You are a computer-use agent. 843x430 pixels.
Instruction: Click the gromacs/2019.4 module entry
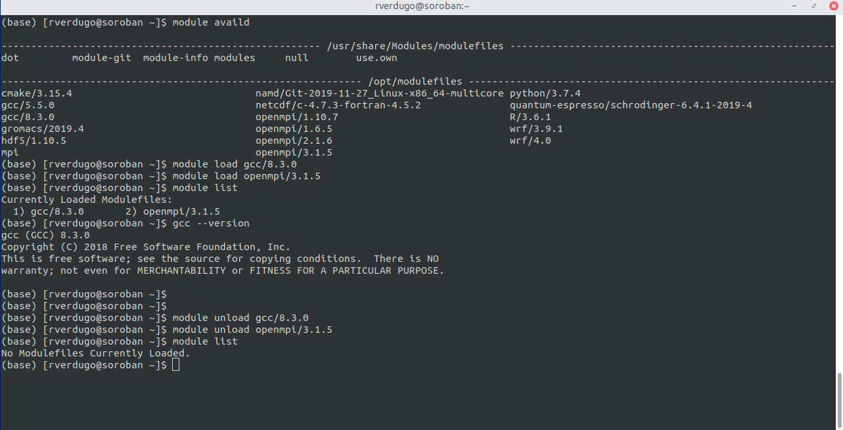(42, 128)
